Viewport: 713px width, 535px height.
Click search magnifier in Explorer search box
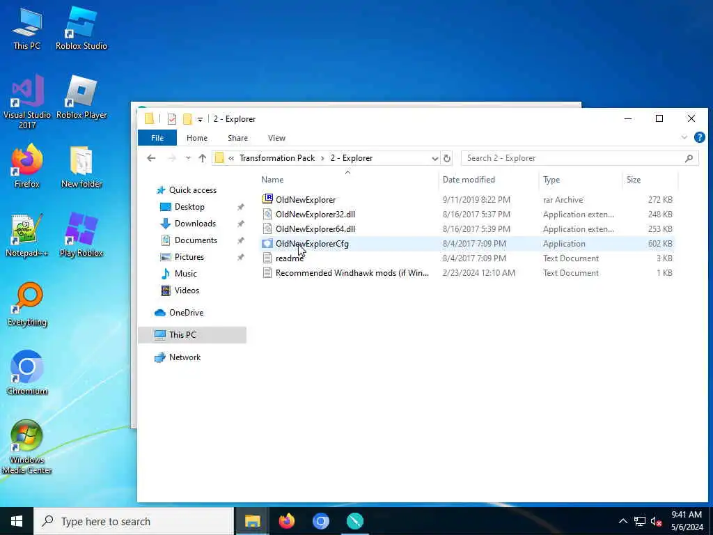tap(689, 158)
